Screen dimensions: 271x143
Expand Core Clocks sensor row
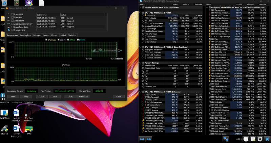click(x=143, y=18)
